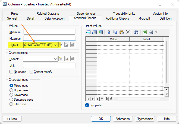Screen dimensions: 179x124
Task: Click the Delete X icon in values toolbar
Action: click(x=128, y=32)
